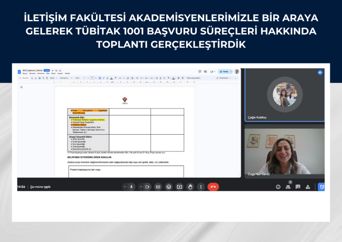Image resolution: width=342 pixels, height=242 pixels.
Task: Raise hand in the meeting
Action: point(190,187)
